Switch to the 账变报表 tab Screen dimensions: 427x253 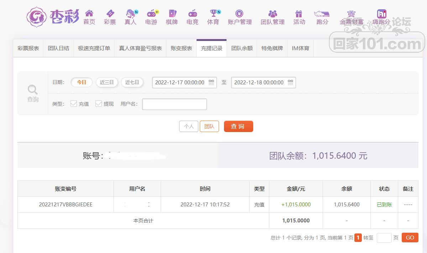pos(181,48)
